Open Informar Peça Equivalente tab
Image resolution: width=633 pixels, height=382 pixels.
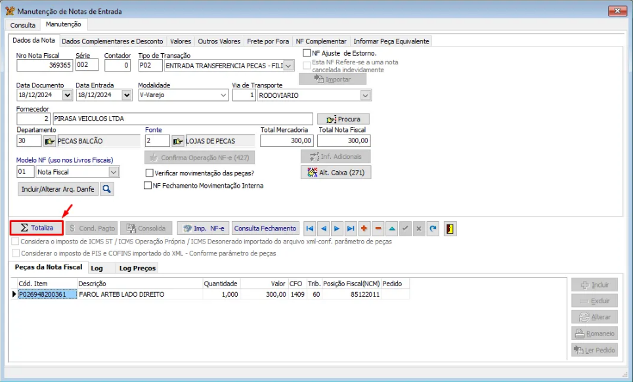coord(391,41)
